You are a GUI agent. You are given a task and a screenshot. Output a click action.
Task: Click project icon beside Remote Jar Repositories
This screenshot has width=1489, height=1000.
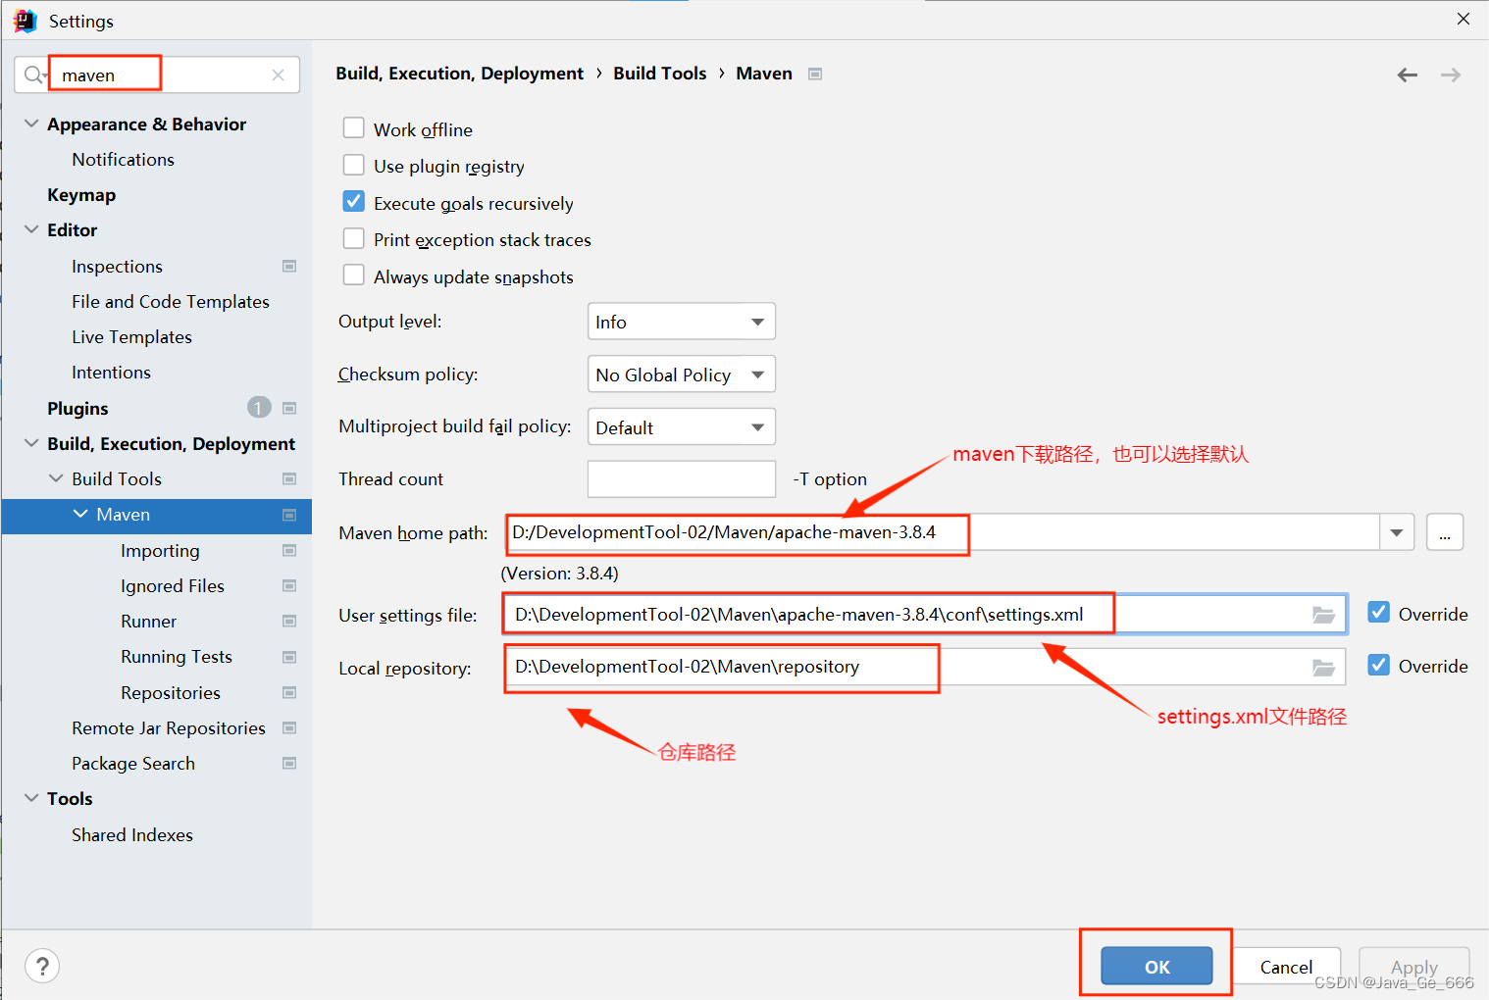[289, 727]
